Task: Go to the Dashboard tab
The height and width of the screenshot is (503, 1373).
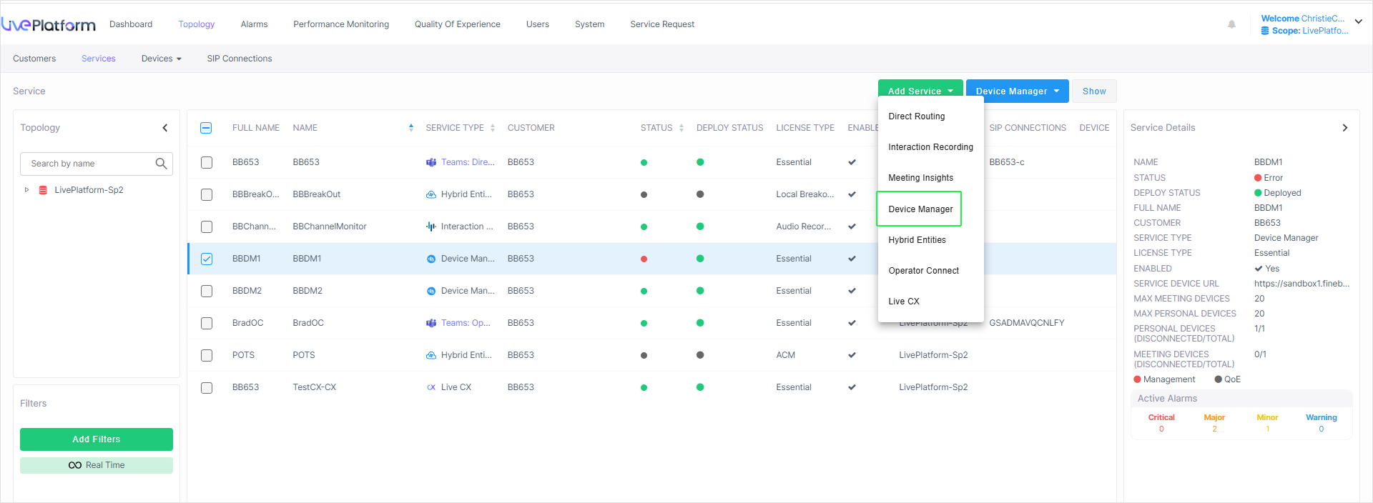Action: click(131, 24)
